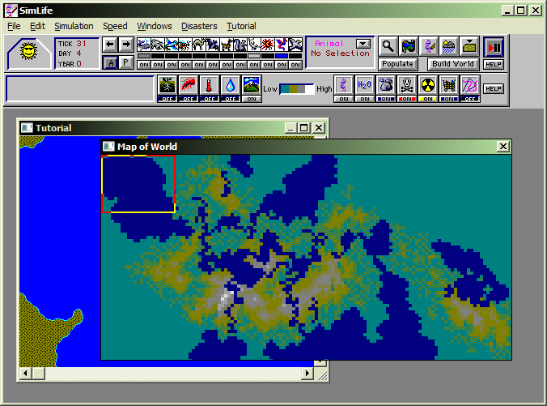
Task: Click the plant roots soil layer icon
Action: pos(167,85)
